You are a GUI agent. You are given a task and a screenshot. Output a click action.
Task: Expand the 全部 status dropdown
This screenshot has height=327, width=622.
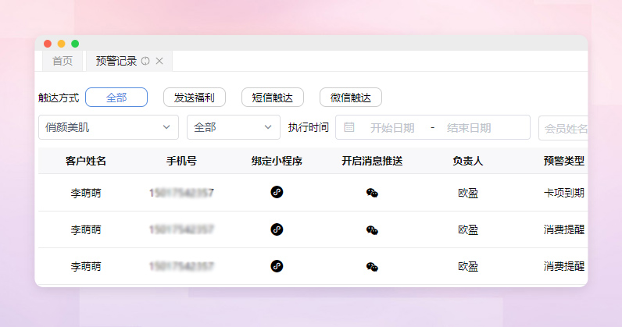click(233, 127)
